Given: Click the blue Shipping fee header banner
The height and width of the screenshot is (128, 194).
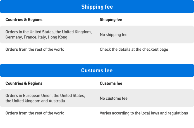Looking at the screenshot, I should point(97,7).
